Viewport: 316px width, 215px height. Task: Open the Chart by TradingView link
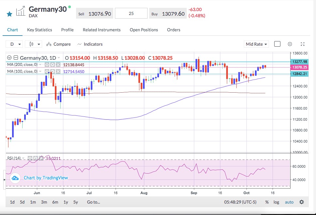[x=46, y=178]
